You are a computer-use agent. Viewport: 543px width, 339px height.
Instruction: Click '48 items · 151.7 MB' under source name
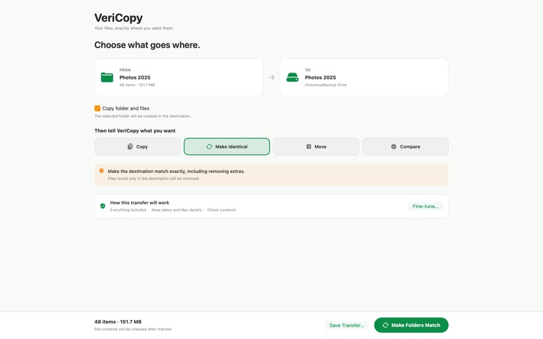(x=137, y=85)
